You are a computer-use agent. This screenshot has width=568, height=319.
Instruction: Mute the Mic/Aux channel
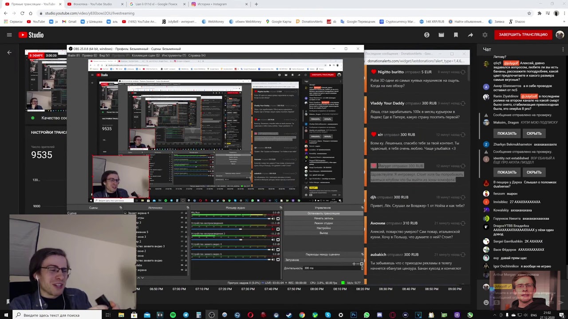point(273,218)
